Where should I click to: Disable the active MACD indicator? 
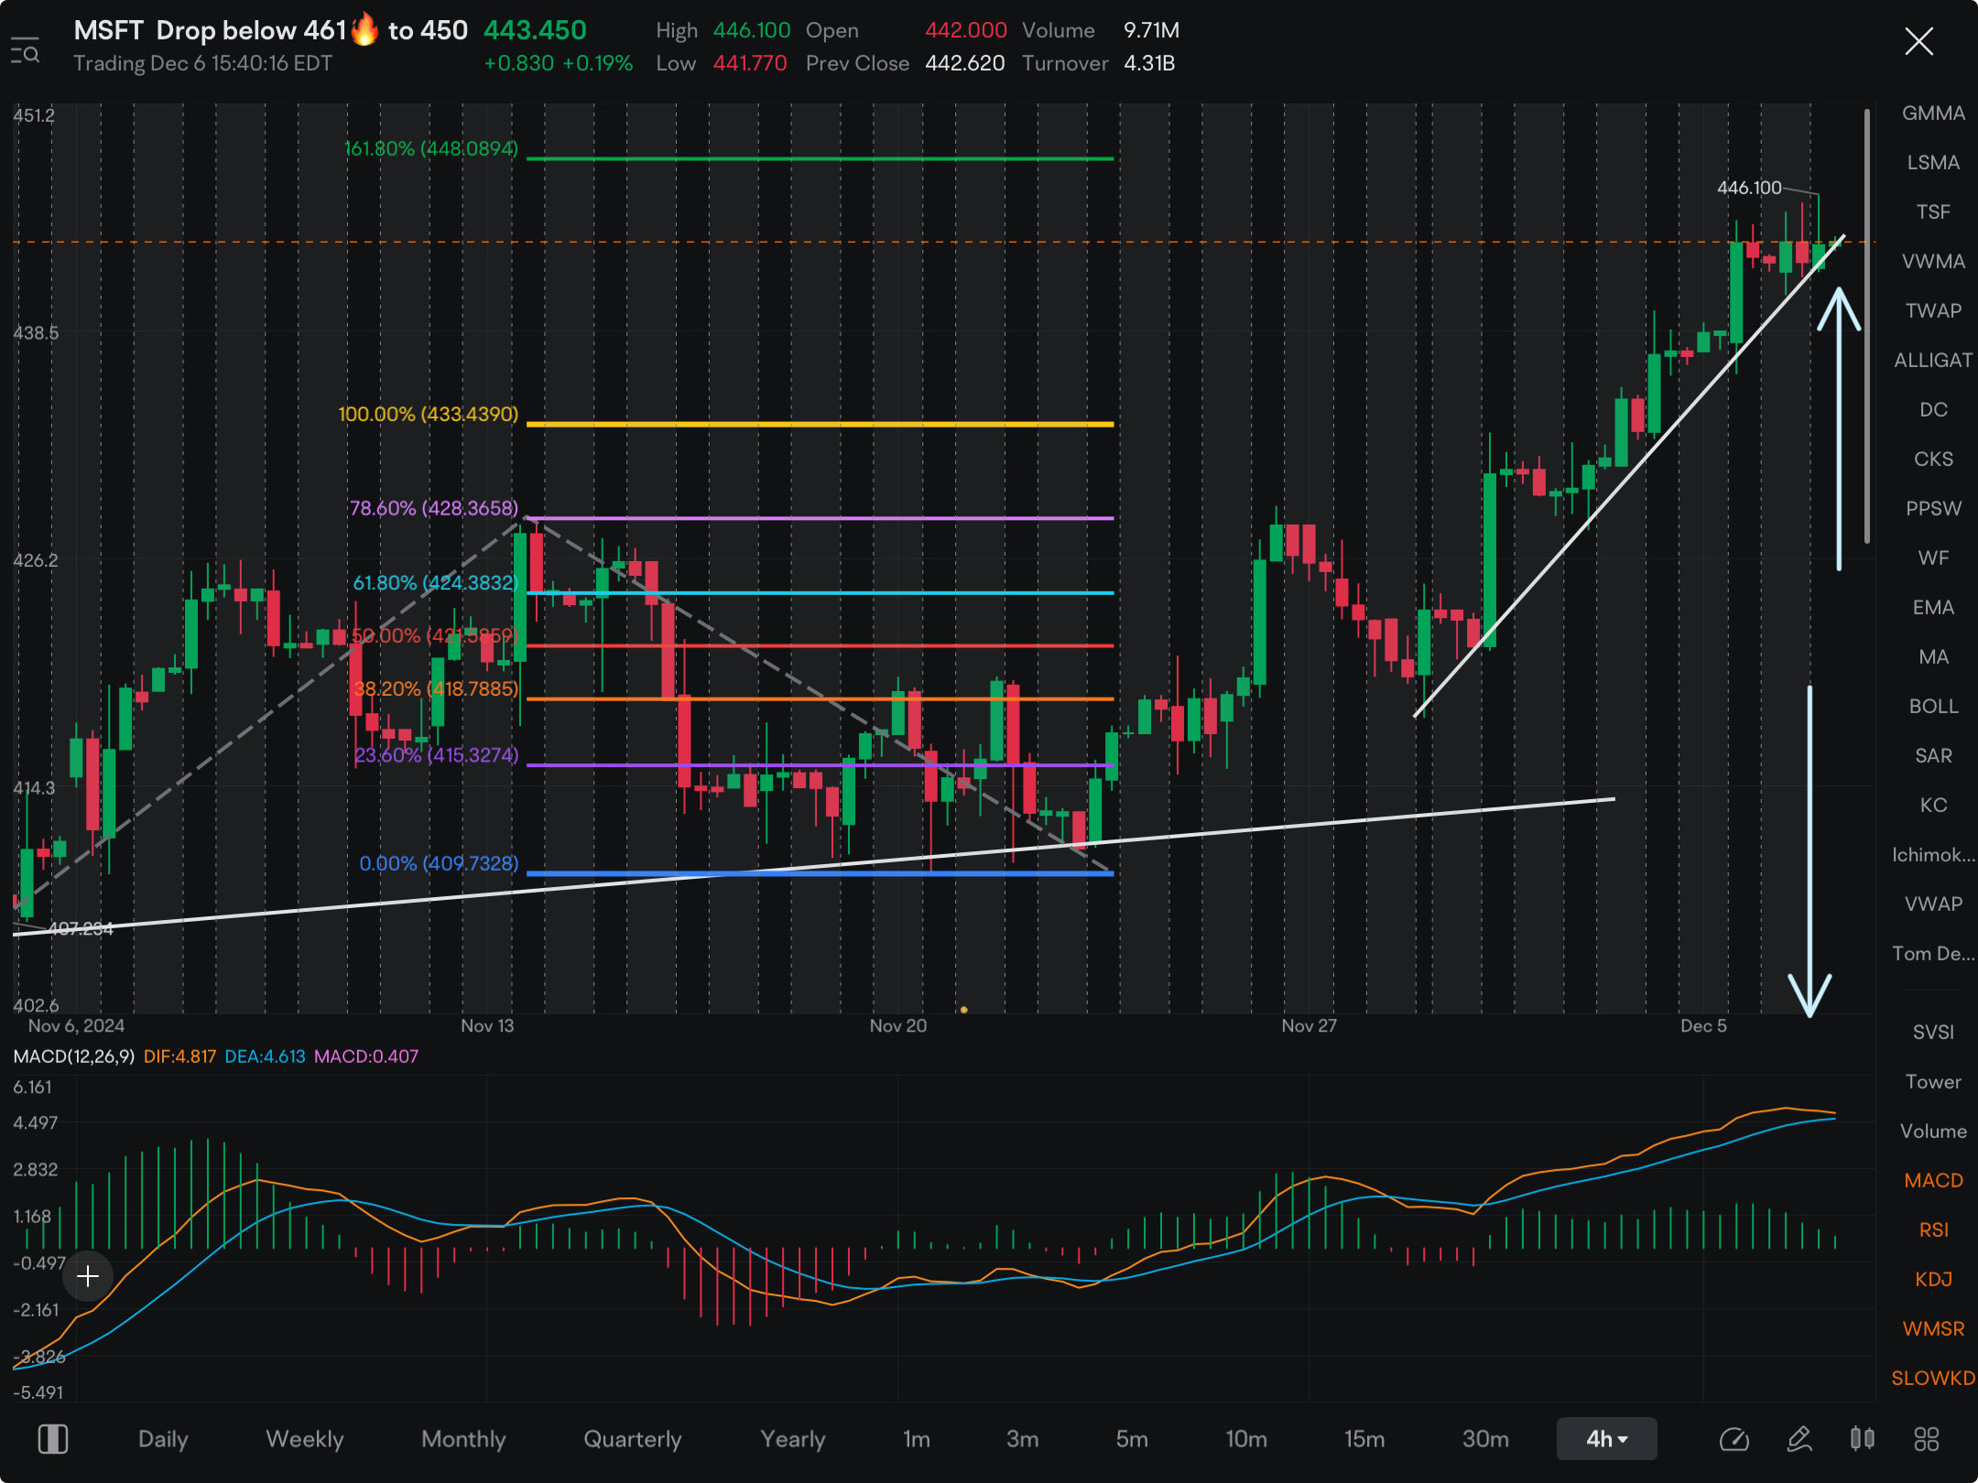point(1933,1181)
